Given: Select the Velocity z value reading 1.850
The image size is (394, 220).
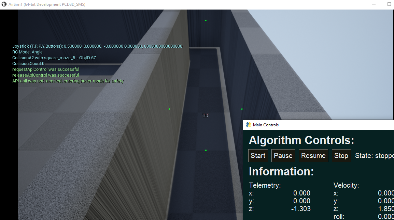Looking at the screenshot, I should [385, 209].
